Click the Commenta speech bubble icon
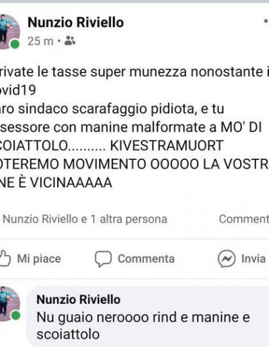 [x=103, y=259]
